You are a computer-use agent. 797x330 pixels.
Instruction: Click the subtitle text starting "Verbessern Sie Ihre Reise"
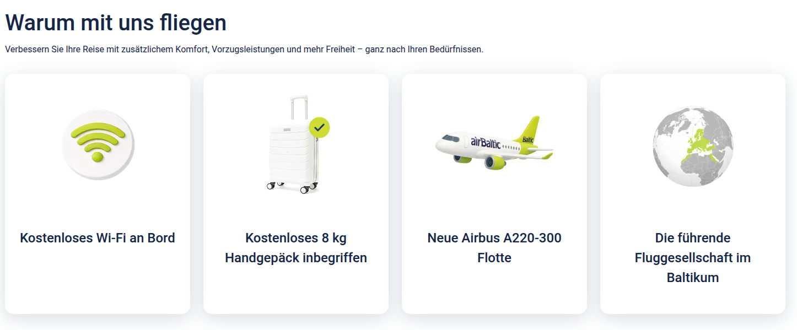244,50
